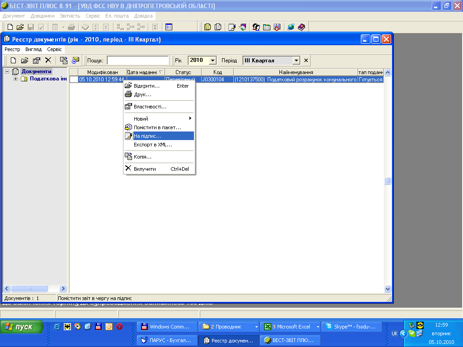Click the sign document notepad-with-pen icon

pos(232,27)
